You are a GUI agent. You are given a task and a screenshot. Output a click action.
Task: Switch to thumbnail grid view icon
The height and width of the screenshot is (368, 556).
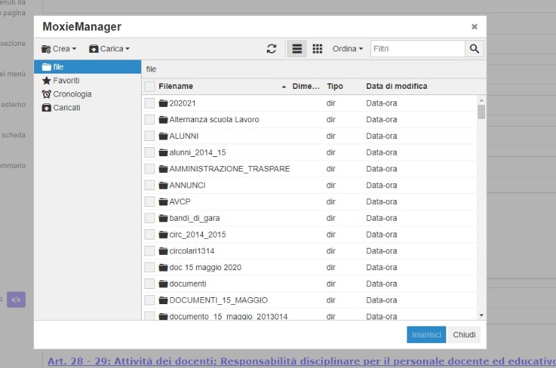318,49
